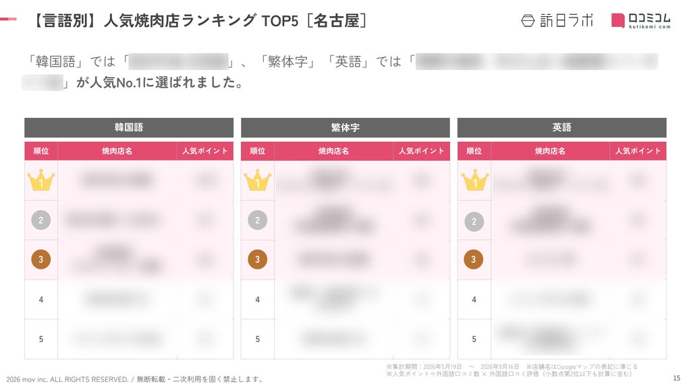The image size is (691, 388).
Task: Click rank 4 cell in 韓国語 table
Action: (41, 300)
